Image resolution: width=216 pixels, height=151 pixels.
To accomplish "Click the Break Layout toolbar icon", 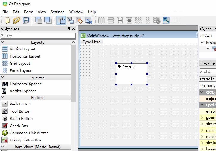I will 157,20.
